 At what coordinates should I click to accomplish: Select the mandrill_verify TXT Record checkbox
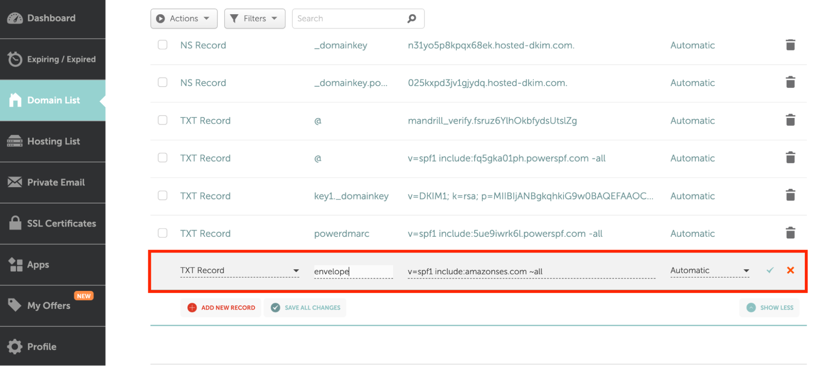pyautogui.click(x=162, y=120)
